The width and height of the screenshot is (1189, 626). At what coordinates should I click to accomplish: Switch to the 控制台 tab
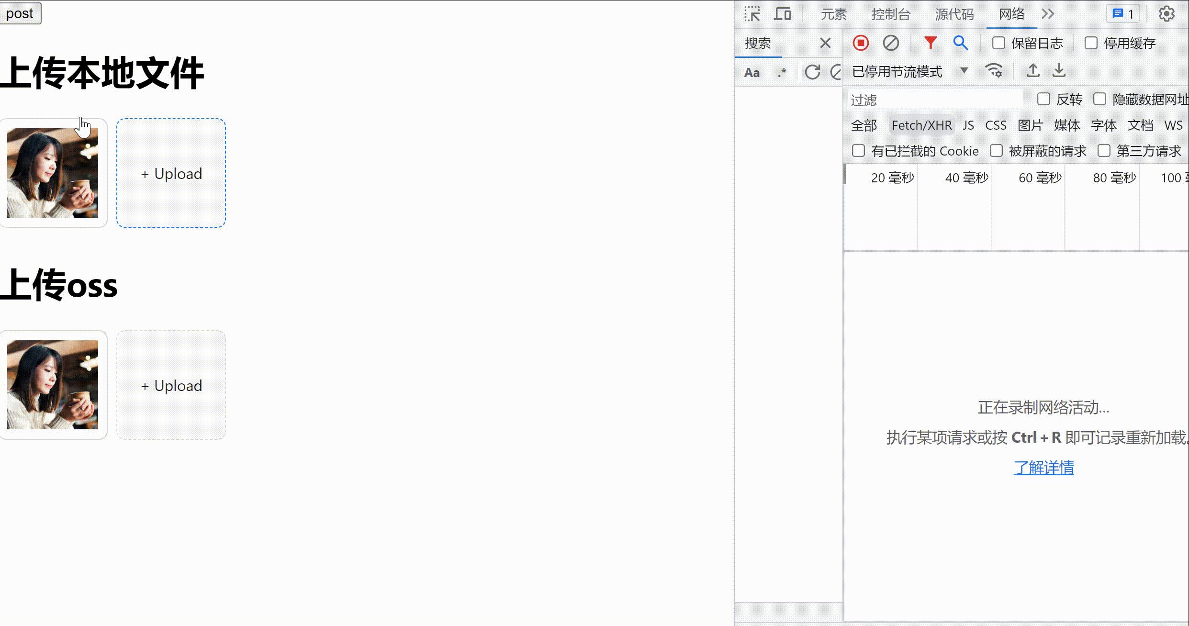pyautogui.click(x=890, y=14)
